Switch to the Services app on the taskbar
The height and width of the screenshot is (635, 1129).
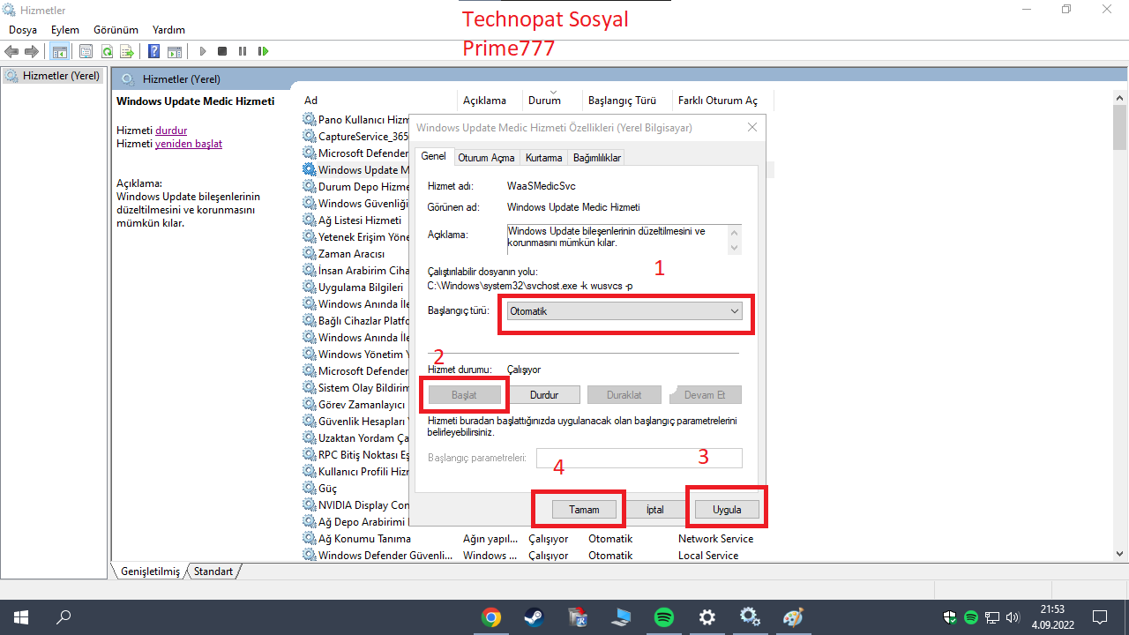tap(750, 617)
